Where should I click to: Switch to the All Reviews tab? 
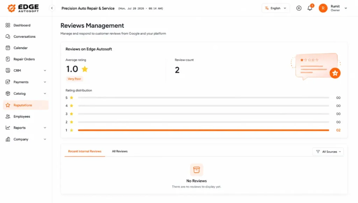click(120, 151)
